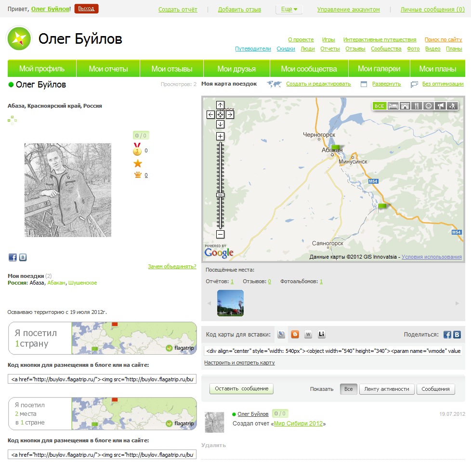Pan the map right with arrow button
The width and height of the screenshot is (471, 462).
230,114
